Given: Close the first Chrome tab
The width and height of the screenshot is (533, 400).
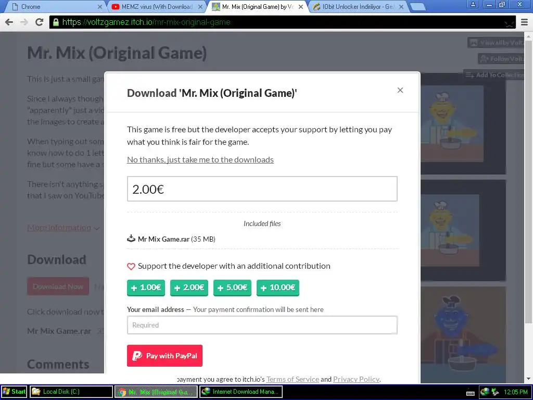Looking at the screenshot, I should [99, 6].
